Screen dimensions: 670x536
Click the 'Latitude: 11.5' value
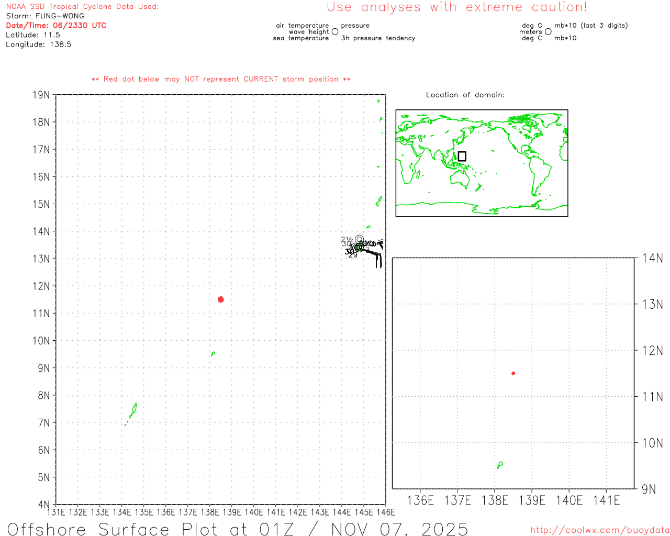[33, 35]
